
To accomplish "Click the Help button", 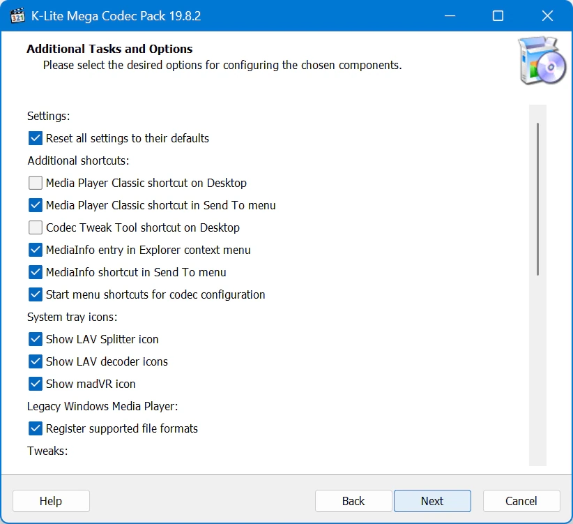I will click(51, 501).
